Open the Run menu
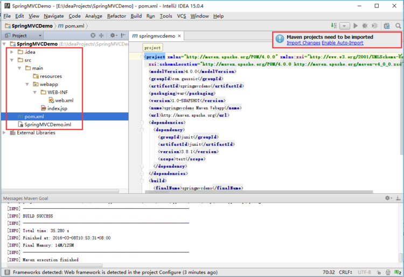The image size is (404, 277). click(150, 16)
